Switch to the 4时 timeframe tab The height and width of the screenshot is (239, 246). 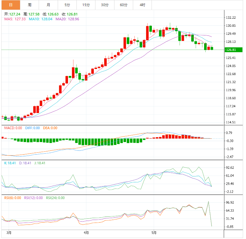tap(142, 5)
